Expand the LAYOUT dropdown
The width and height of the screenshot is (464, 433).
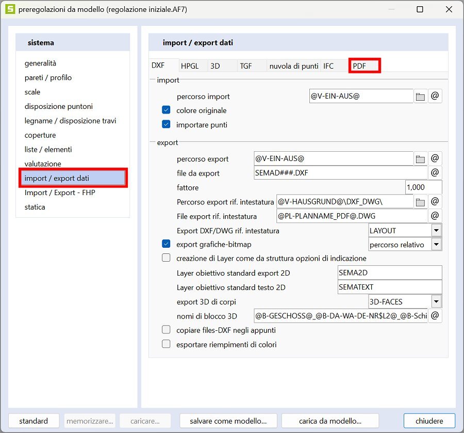(436, 231)
